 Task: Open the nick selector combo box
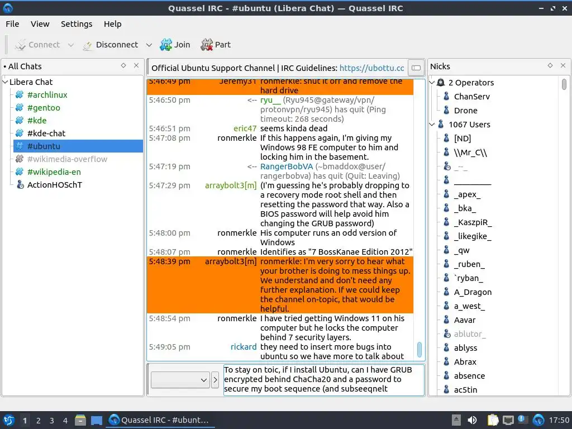180,380
